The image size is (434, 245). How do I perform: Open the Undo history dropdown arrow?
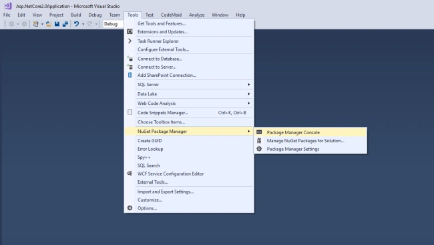pyautogui.click(x=83, y=24)
